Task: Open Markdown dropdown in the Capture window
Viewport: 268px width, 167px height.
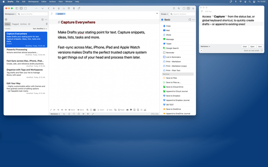Action: point(205,46)
